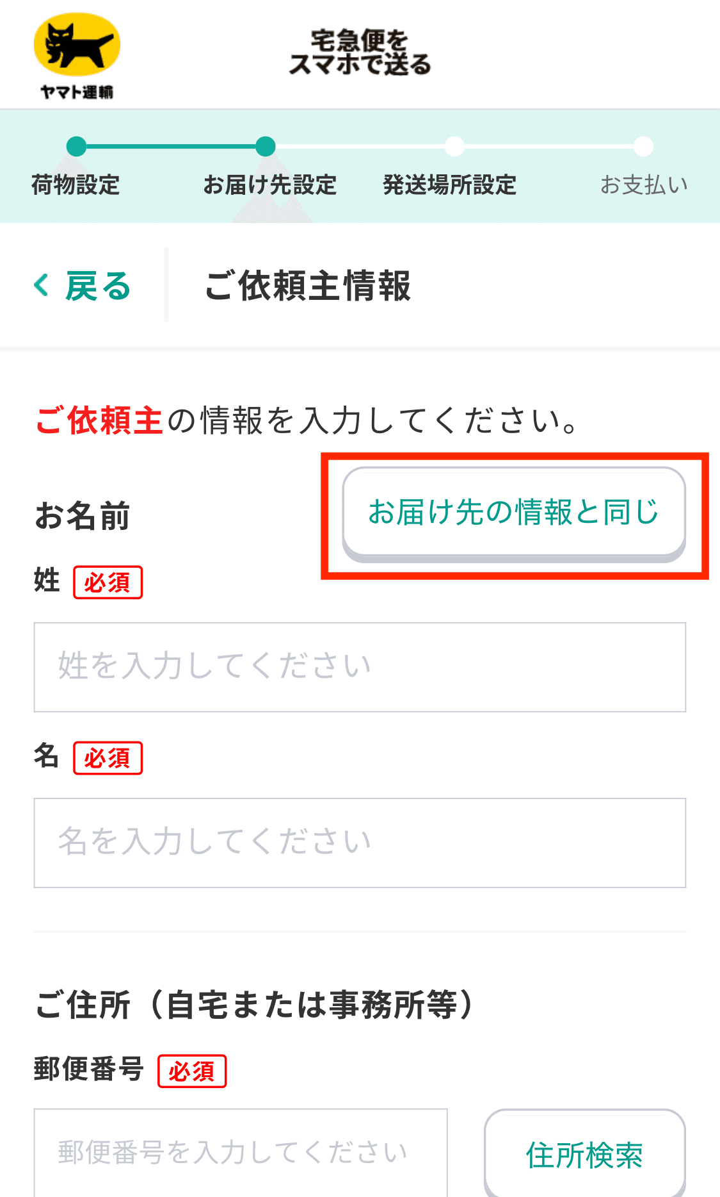
Task: Go to 発送場所設定 step label
Action: pyautogui.click(x=449, y=185)
